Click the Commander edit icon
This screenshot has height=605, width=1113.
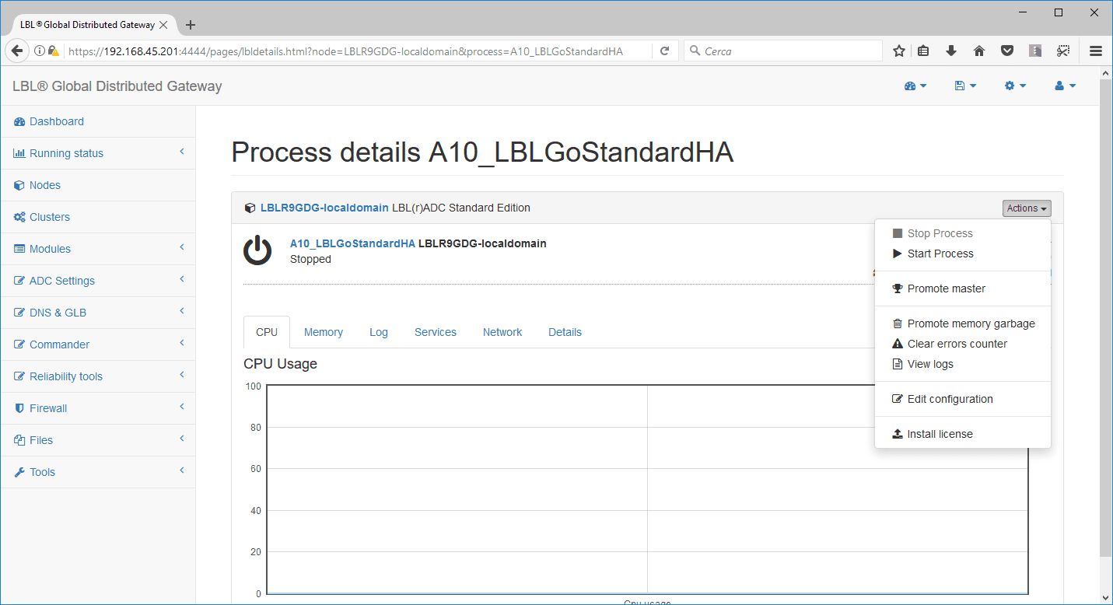(19, 345)
